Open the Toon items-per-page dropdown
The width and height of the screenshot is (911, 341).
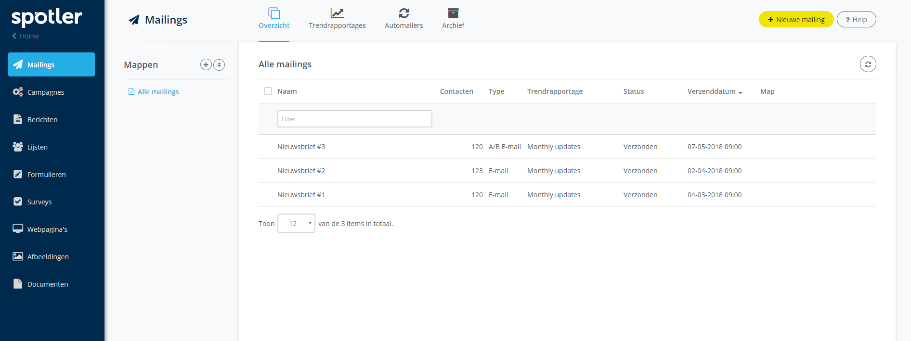[x=296, y=223]
